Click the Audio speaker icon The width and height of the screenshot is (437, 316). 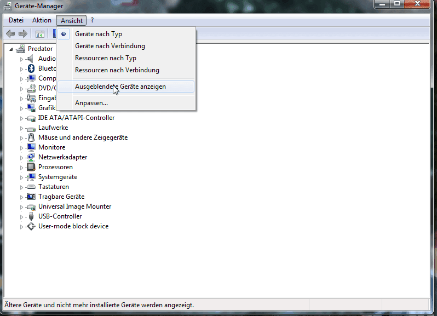tap(31, 59)
